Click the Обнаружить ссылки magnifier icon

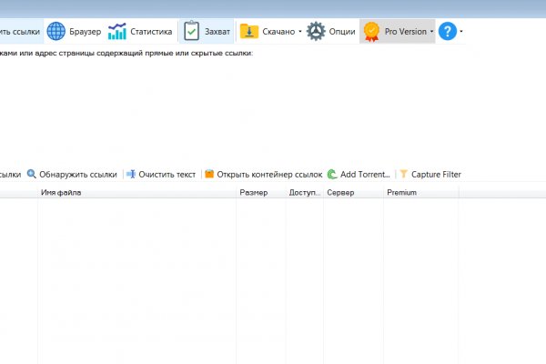tap(32, 174)
